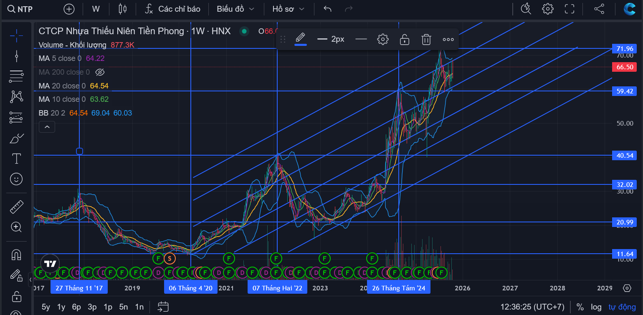Select the crosshair cursor tool
The image size is (643, 315).
(16, 36)
